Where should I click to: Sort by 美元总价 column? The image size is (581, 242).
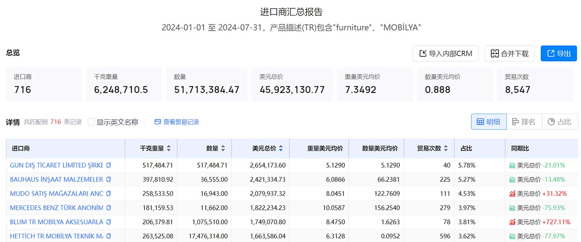[281, 148]
